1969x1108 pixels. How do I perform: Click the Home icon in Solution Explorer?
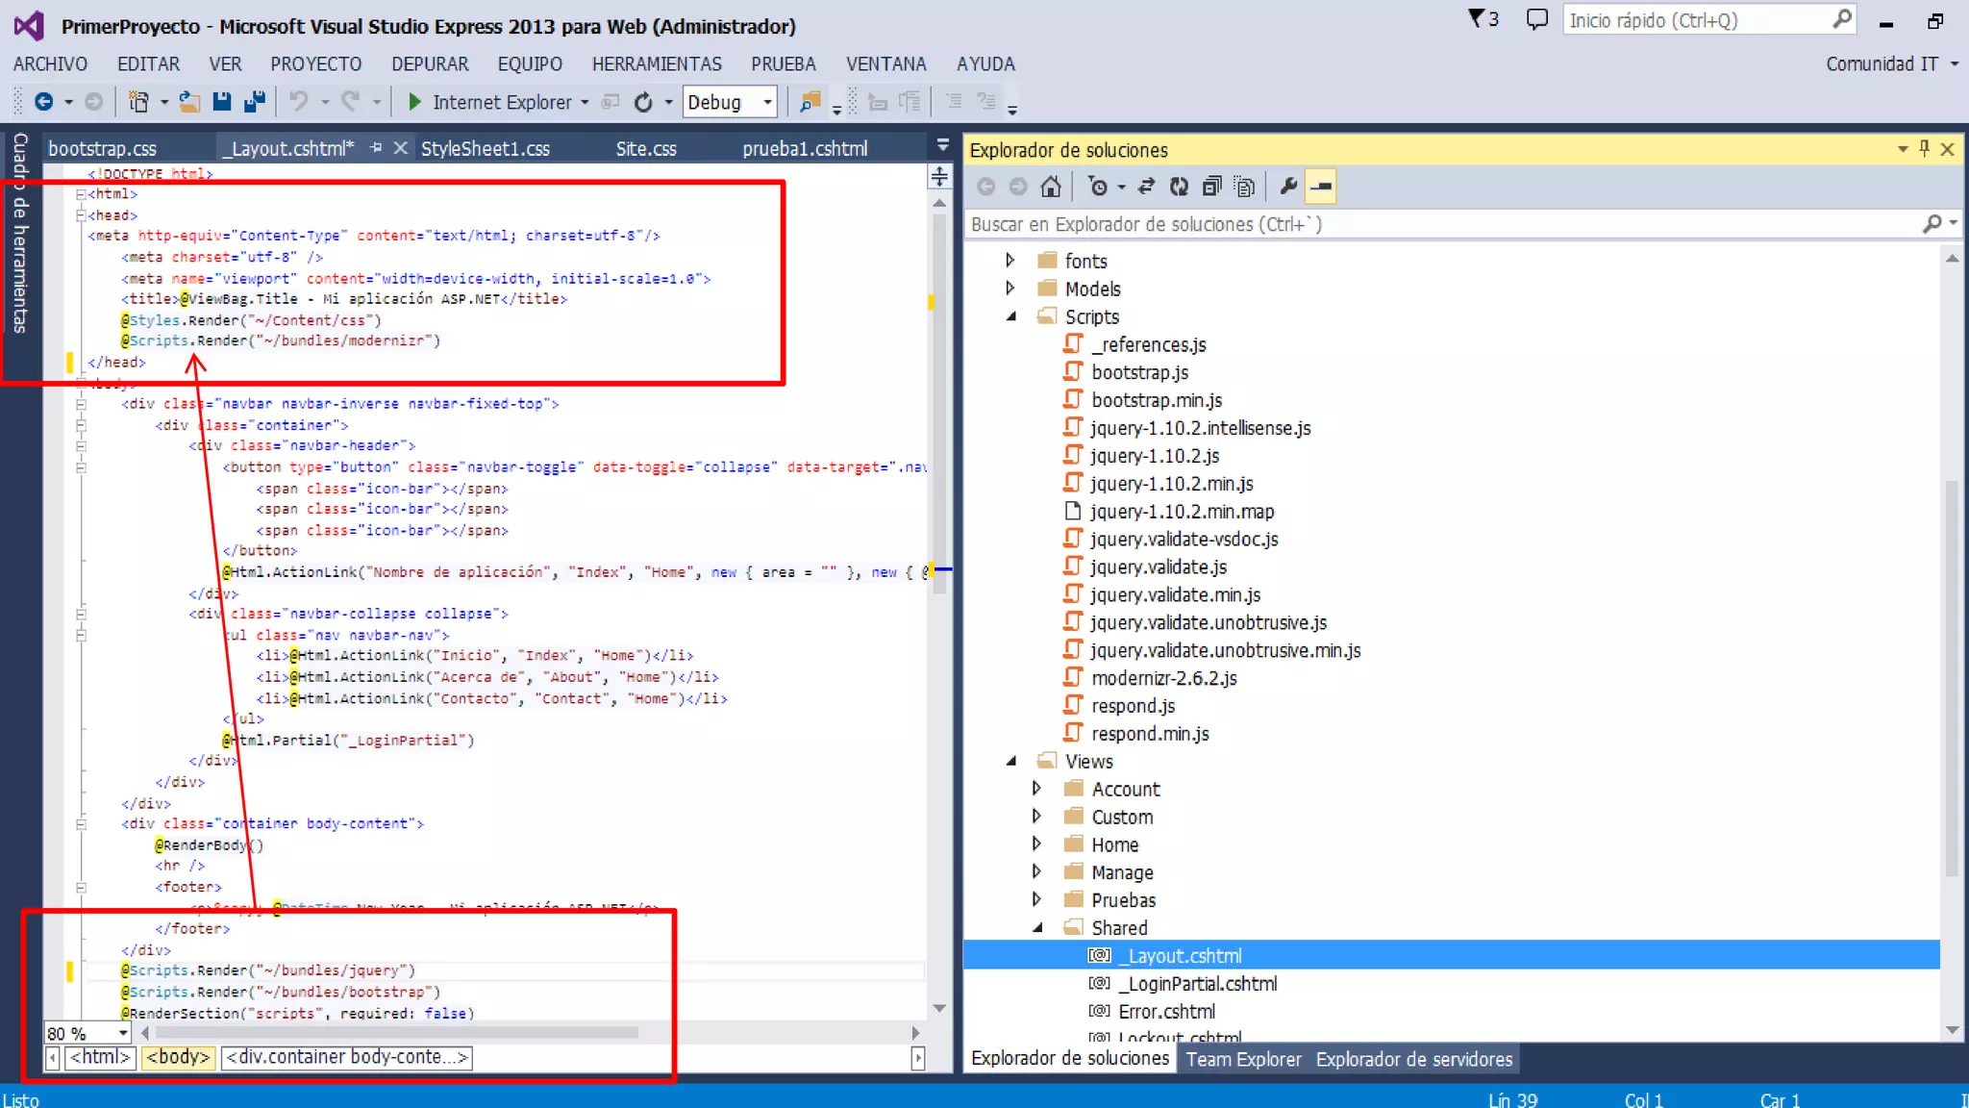pyautogui.click(x=1051, y=187)
